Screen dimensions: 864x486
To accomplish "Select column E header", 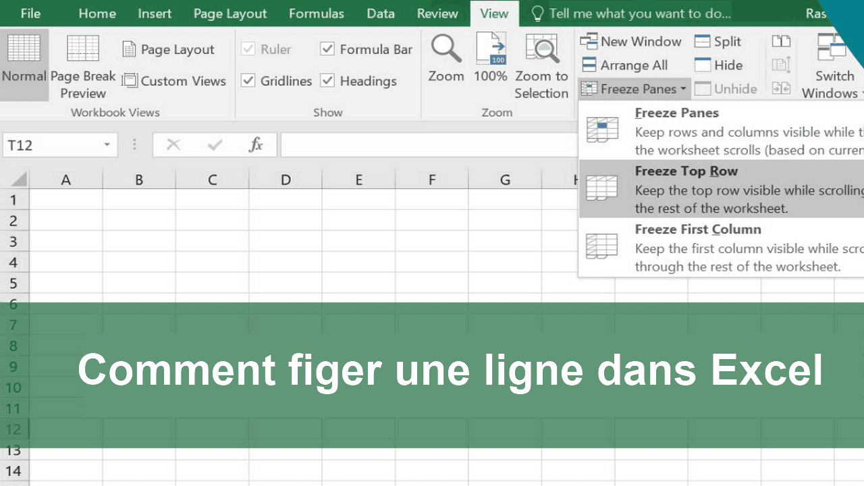I will 358,180.
